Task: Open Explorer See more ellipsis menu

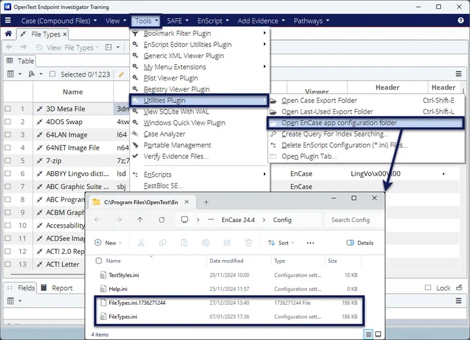Action: [x=310, y=243]
